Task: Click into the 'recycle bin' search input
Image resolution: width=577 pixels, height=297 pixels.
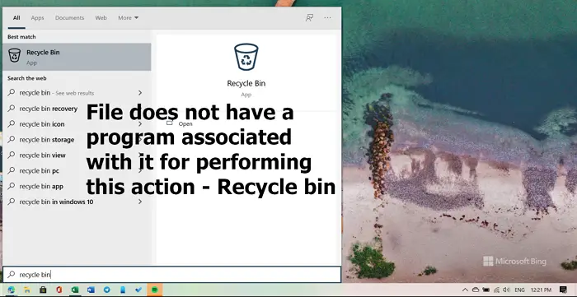Action: point(171,274)
